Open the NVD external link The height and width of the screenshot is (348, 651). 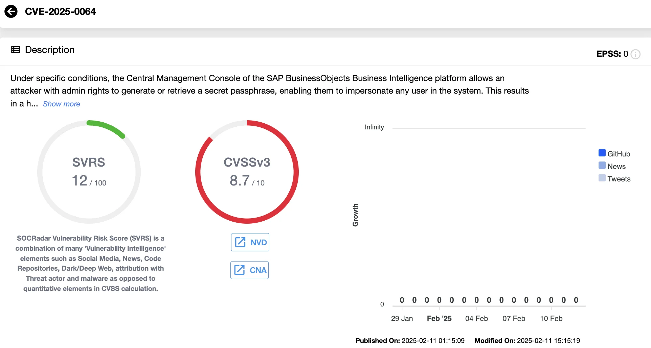pos(250,242)
